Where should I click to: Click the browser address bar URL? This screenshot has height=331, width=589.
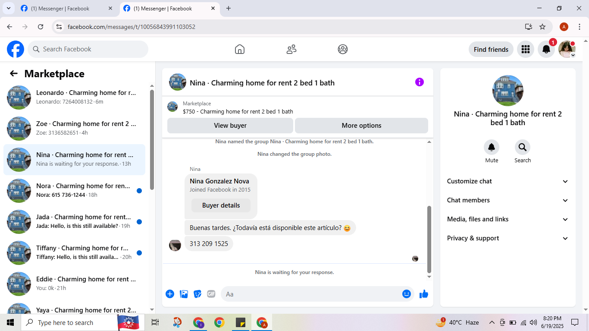tap(132, 27)
